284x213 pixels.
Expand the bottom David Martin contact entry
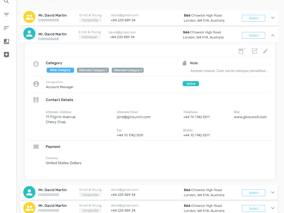[x=272, y=208]
